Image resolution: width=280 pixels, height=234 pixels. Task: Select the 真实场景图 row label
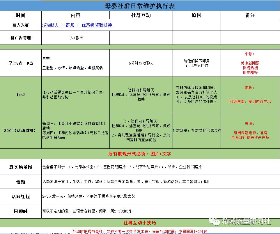20,167
